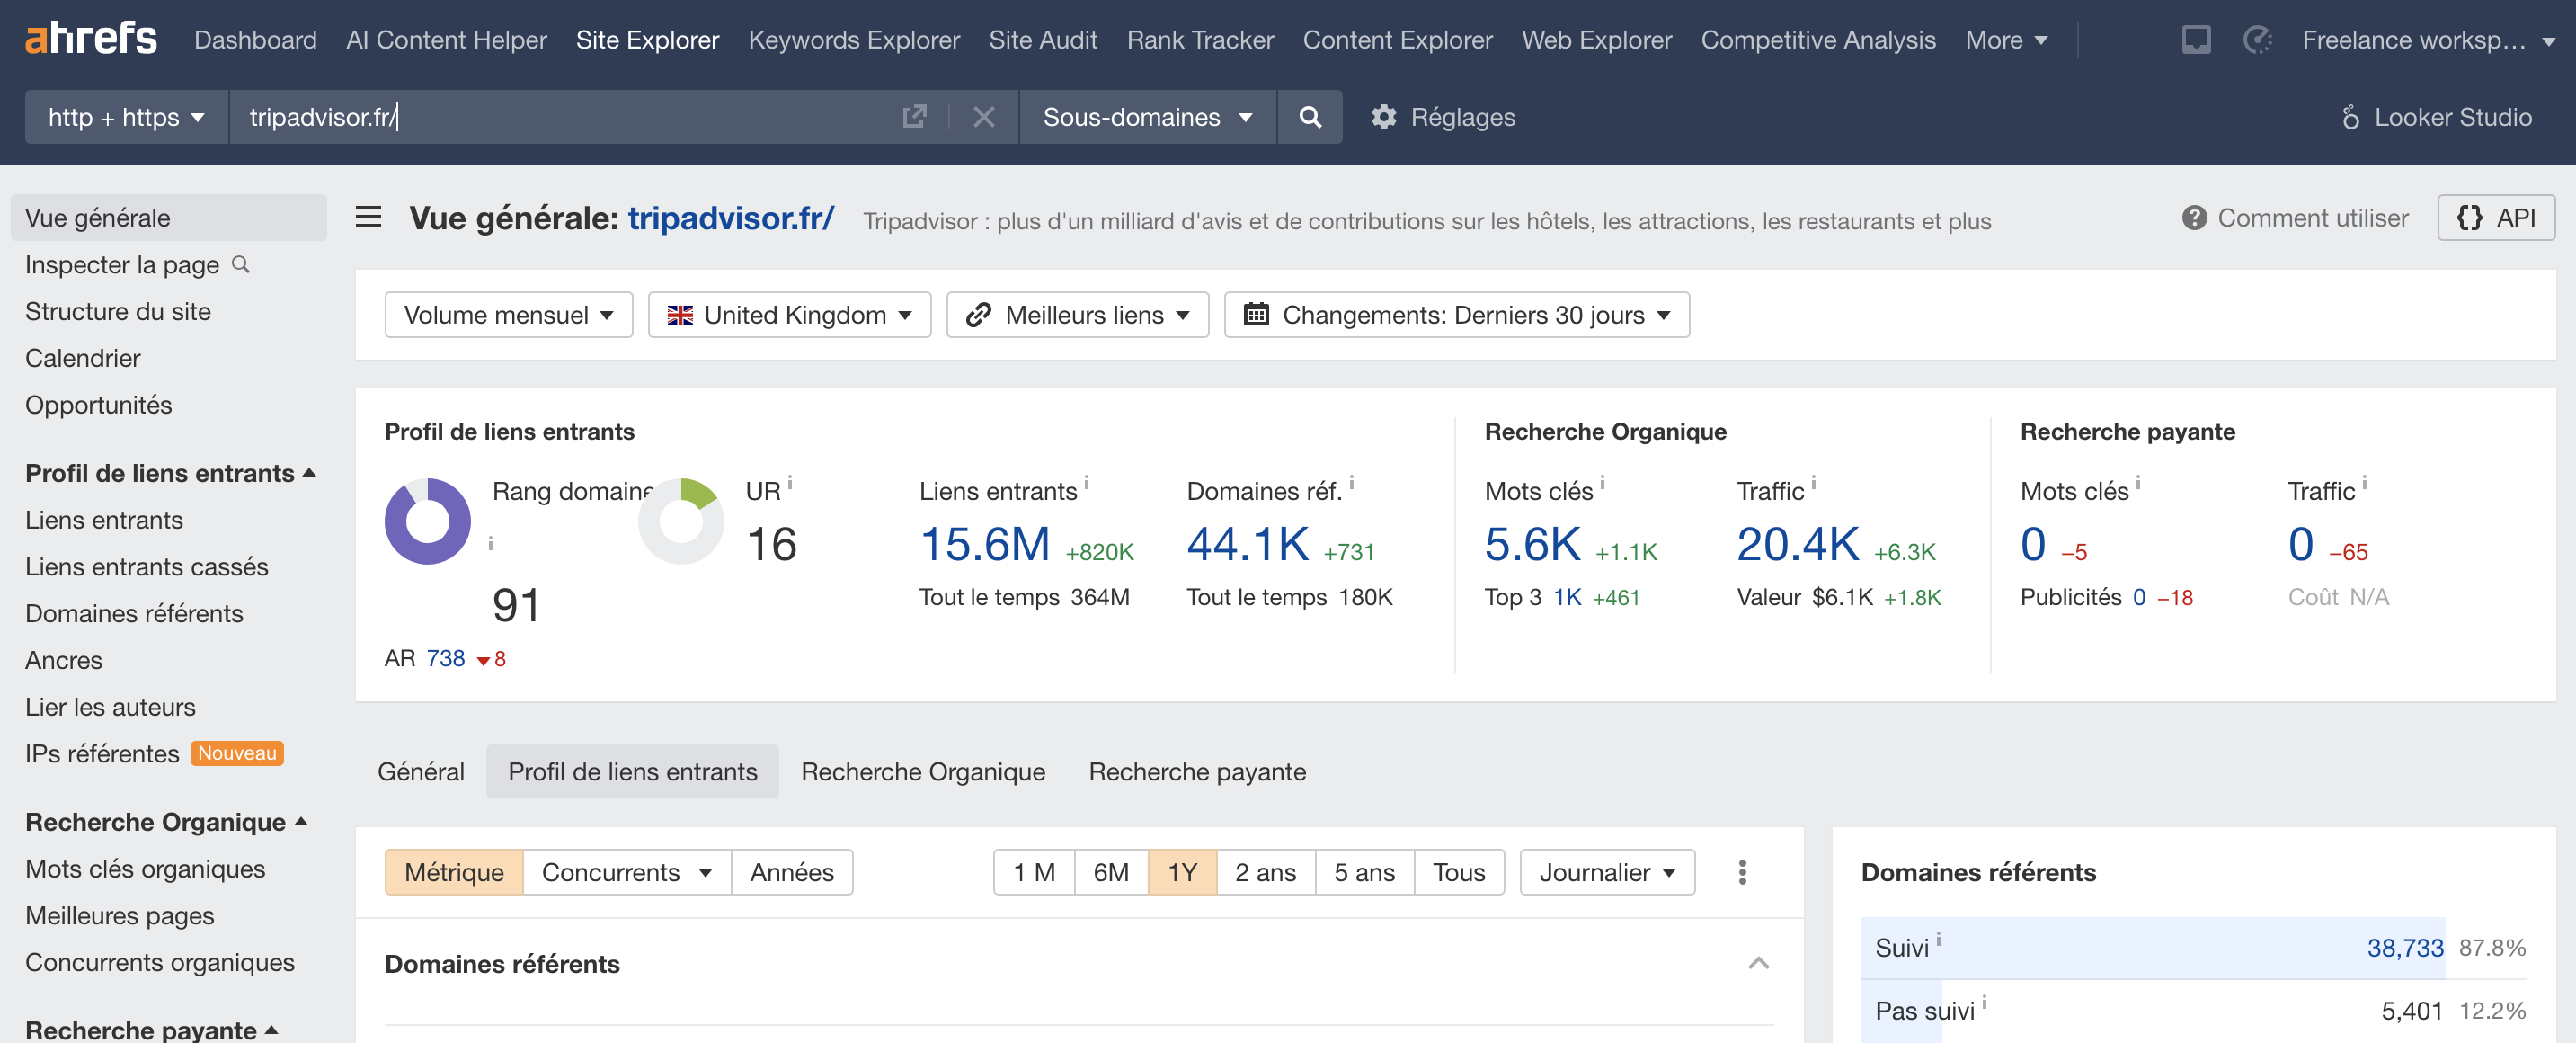Open Changements: Derniers 30 jours dropdown
Image resolution: width=2576 pixels, height=1043 pixels.
coord(1456,315)
